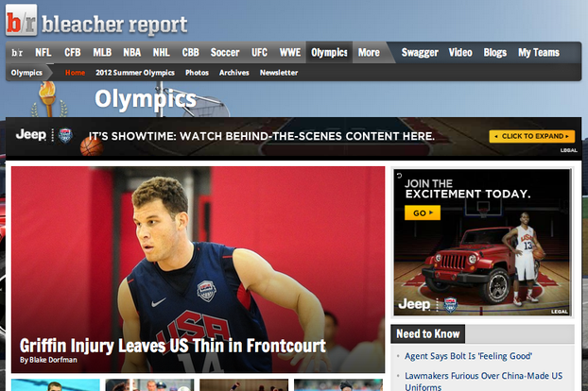The width and height of the screenshot is (588, 391).
Task: Open the first story thumbnail below feature
Action: click(x=56, y=385)
